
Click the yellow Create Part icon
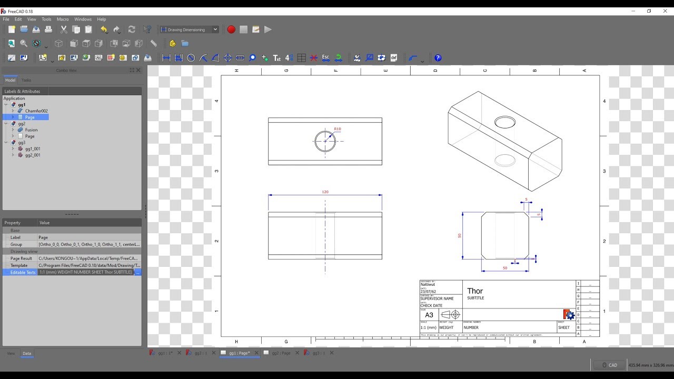point(172,44)
